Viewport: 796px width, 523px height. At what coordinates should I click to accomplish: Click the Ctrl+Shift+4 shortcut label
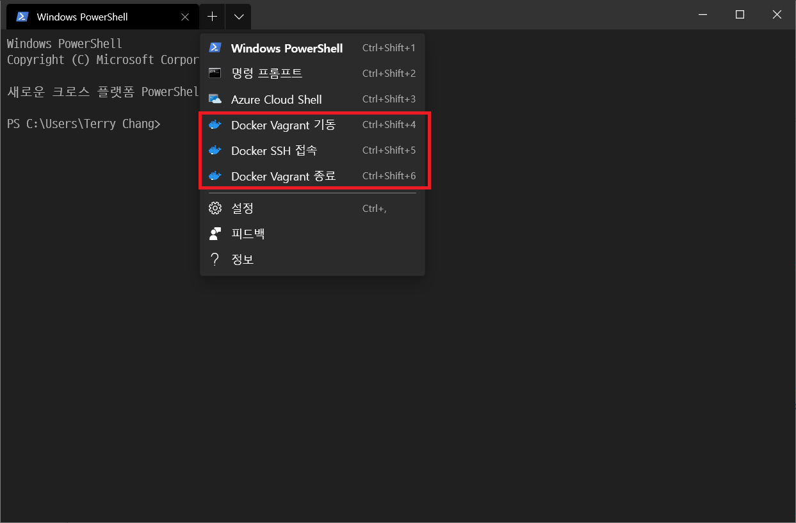click(389, 125)
